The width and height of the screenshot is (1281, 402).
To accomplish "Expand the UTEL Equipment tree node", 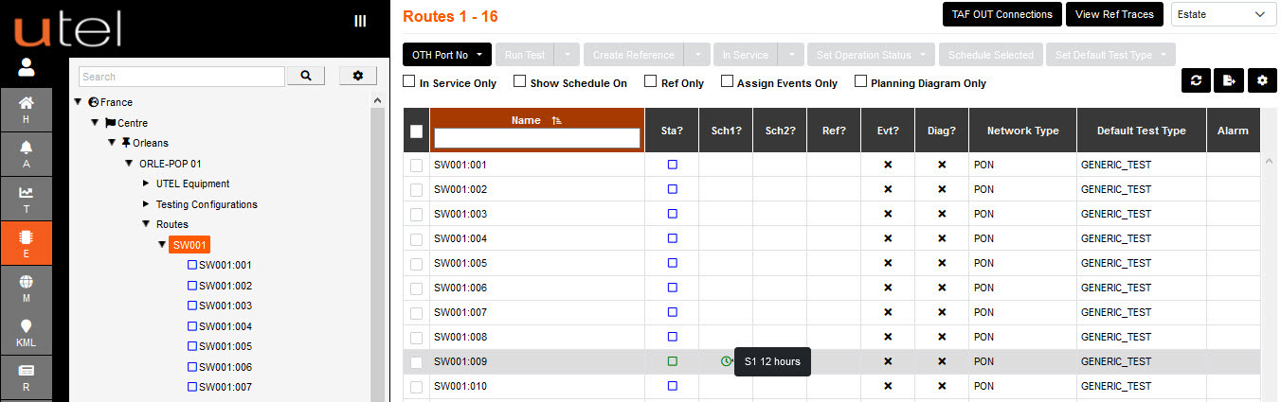I will tap(146, 184).
